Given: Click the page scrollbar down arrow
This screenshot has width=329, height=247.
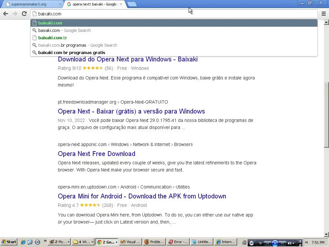Looking at the screenshot, I should click(x=326, y=234).
